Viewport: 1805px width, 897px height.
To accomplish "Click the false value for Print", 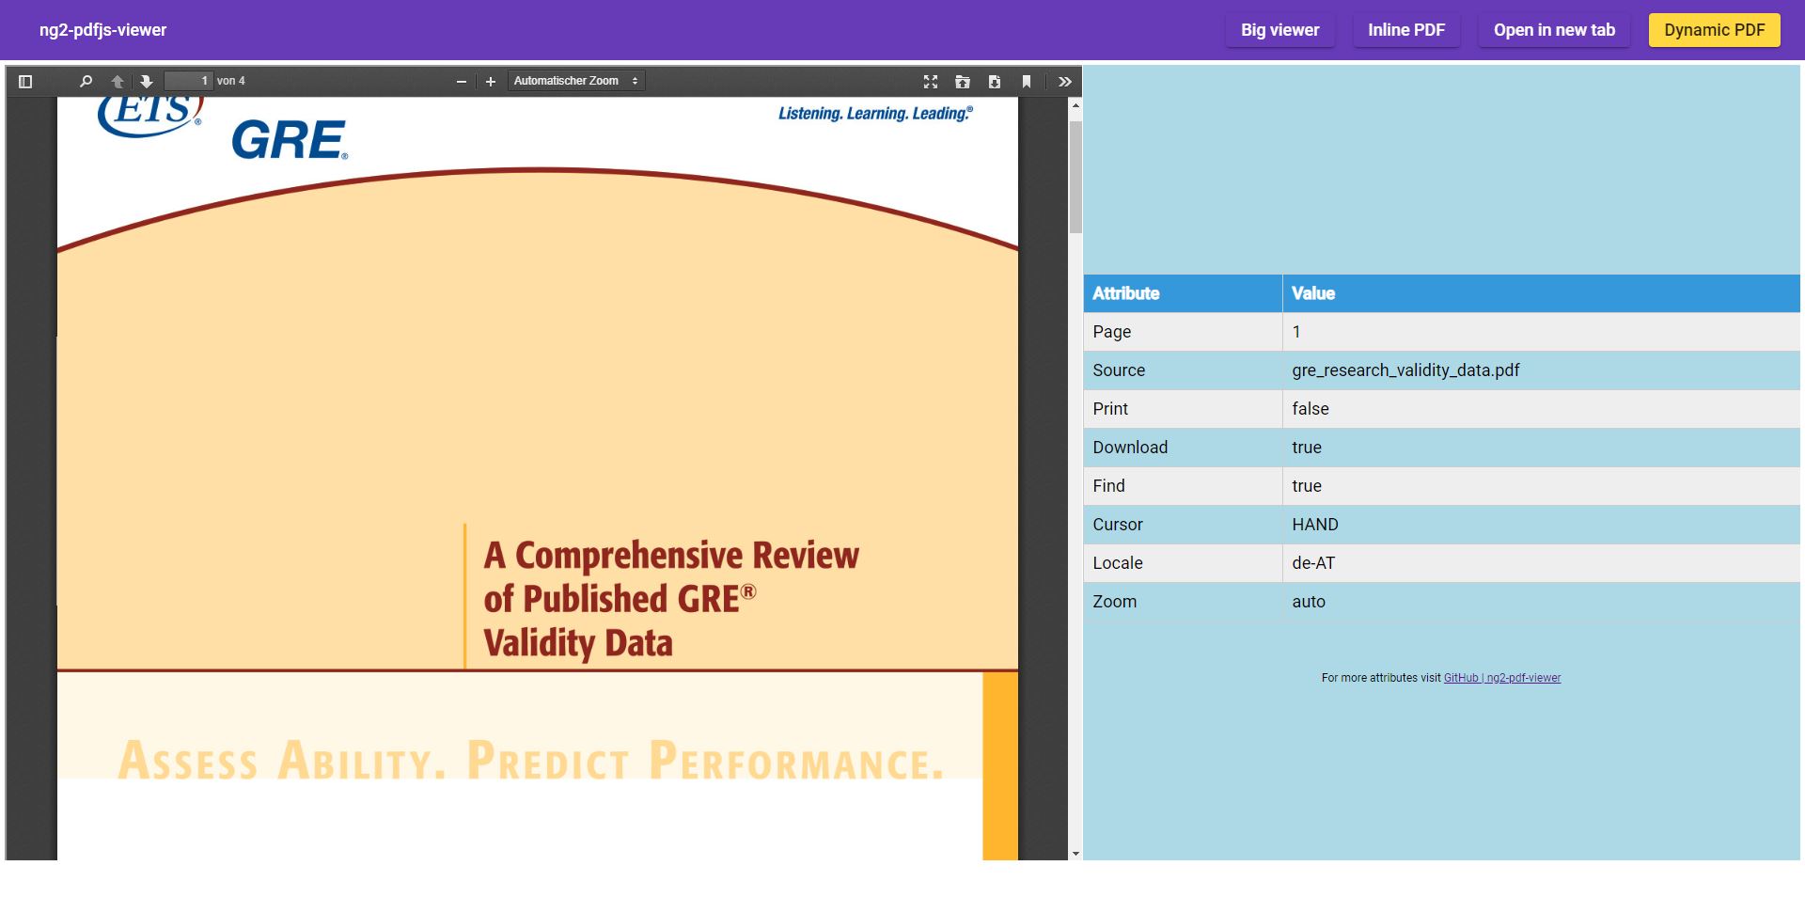I will 1542,409.
